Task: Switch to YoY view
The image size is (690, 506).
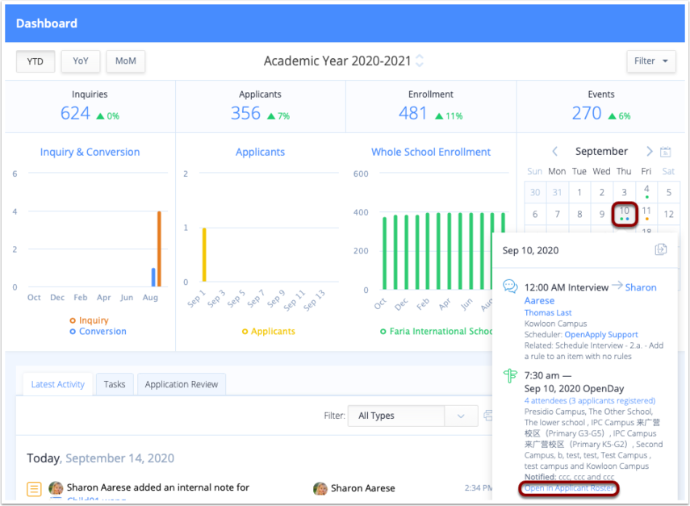Action: click(81, 61)
